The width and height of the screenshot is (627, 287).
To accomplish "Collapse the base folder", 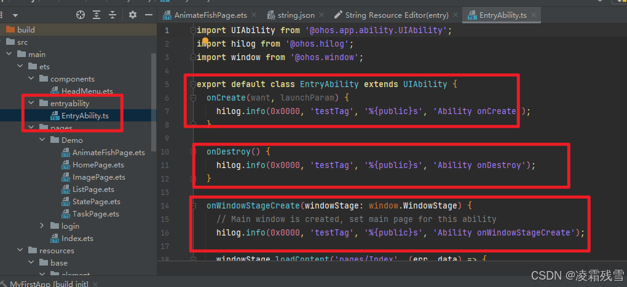I will coord(31,262).
